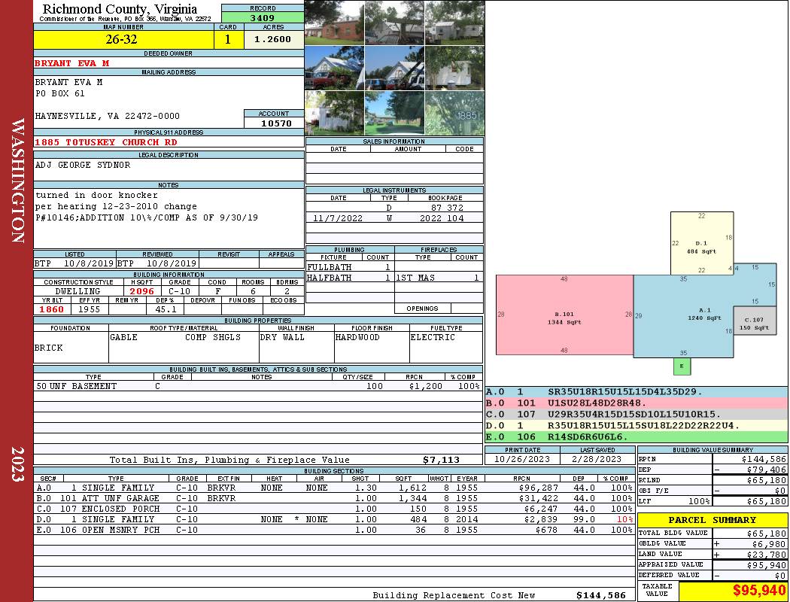This screenshot has height=602, width=790.
Task: Click depreciation percent 45.1
Action: tap(166, 309)
